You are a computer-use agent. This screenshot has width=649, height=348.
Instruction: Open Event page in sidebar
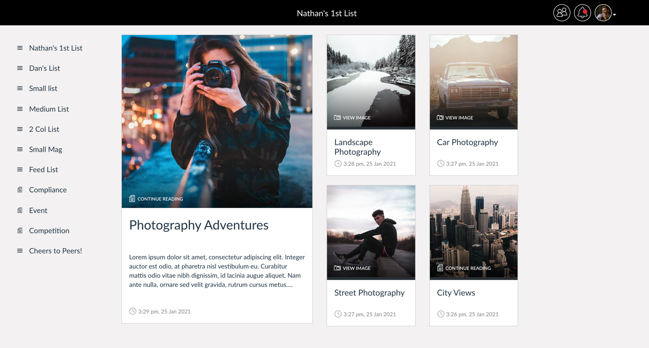click(x=38, y=210)
